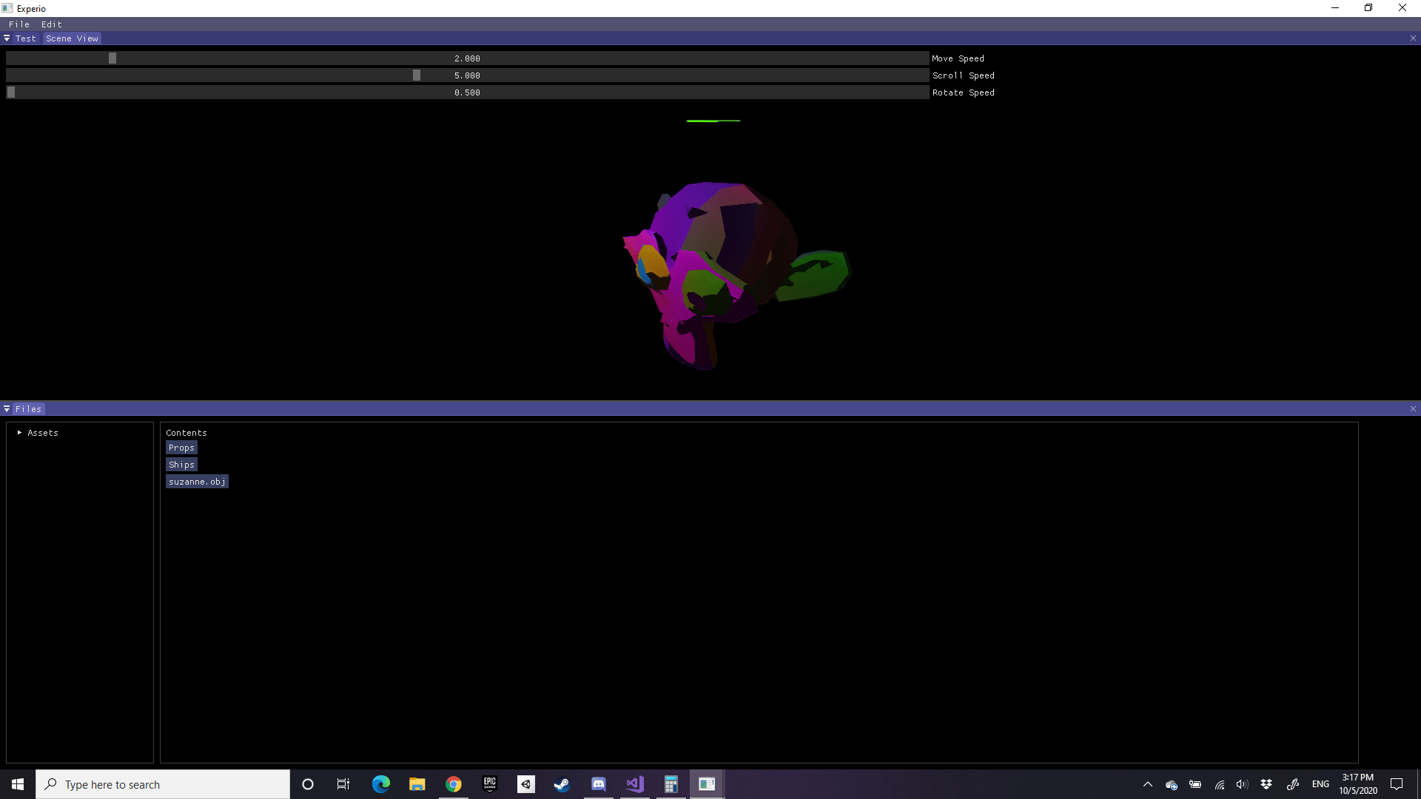Collapse the Files panel using its triangle
Image resolution: width=1421 pixels, height=799 pixels.
click(7, 408)
